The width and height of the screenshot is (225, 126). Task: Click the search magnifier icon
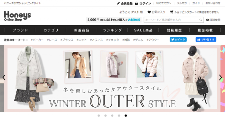click(201, 20)
